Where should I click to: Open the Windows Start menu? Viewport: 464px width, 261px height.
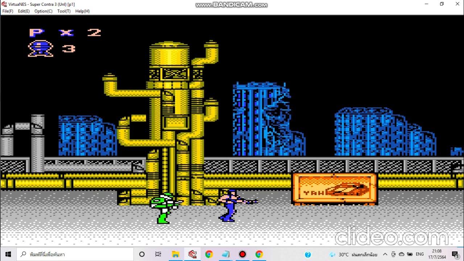click(x=8, y=254)
